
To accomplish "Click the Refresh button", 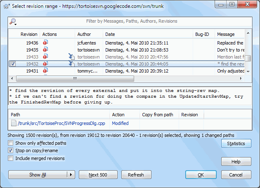I will (136, 174).
